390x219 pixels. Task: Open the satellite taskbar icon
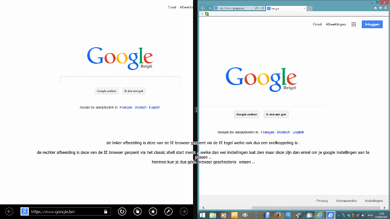click(299, 215)
